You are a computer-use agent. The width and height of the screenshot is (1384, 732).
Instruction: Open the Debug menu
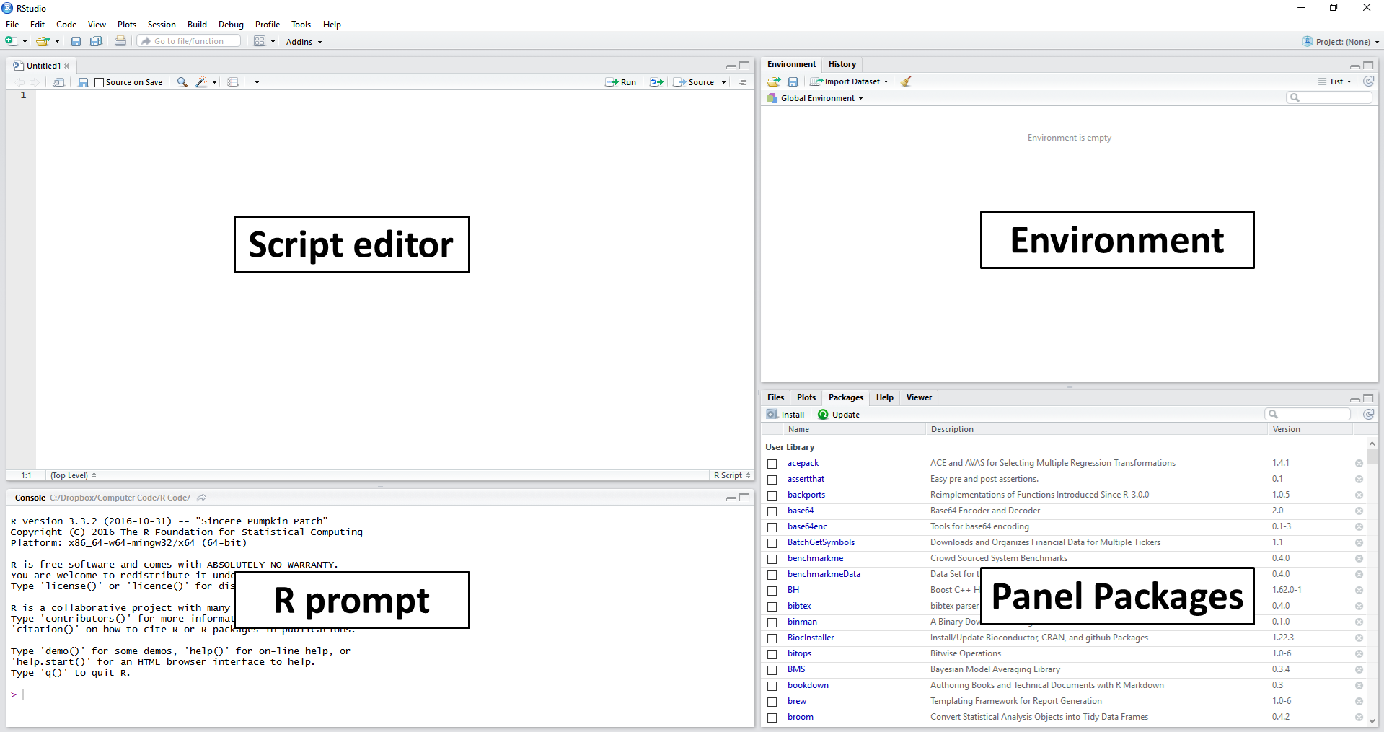coord(230,24)
